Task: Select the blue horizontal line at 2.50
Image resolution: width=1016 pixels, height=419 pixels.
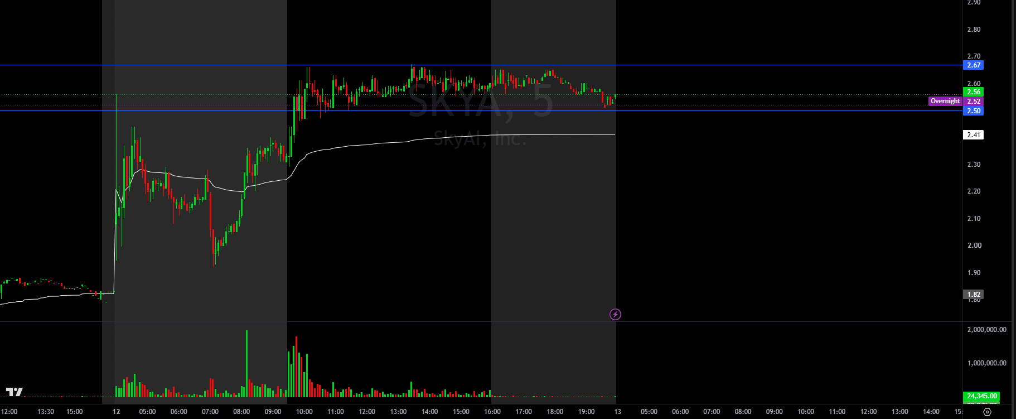Action: point(481,110)
